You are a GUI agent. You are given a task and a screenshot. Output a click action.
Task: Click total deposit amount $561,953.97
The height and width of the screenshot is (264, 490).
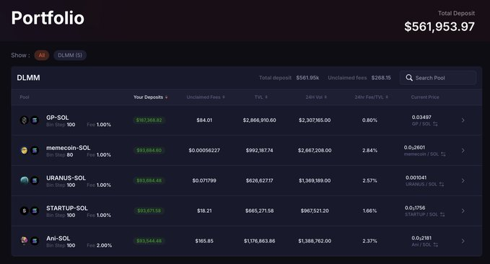(x=439, y=27)
